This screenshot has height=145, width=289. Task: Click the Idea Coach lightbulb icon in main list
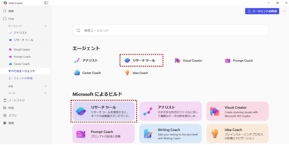click(x=127, y=73)
